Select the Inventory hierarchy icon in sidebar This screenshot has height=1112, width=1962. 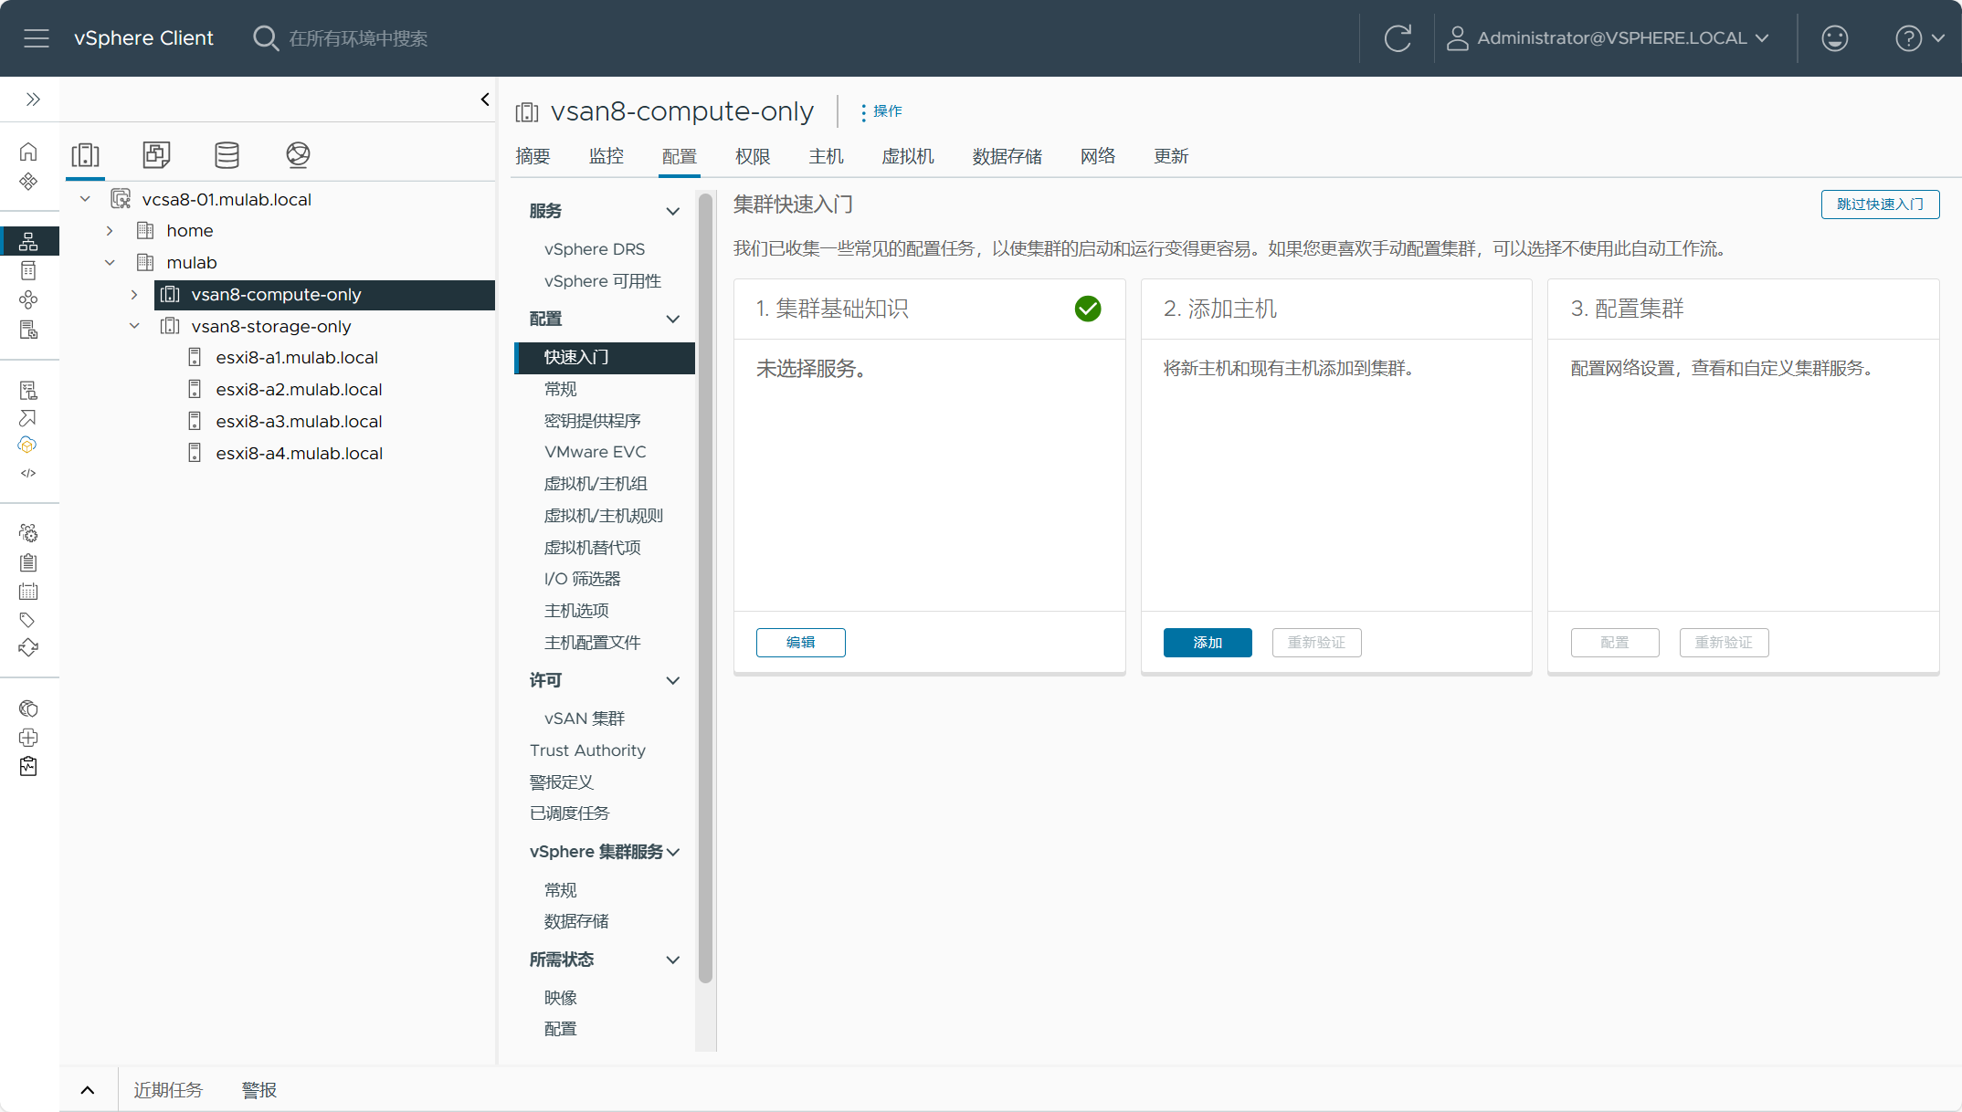[28, 241]
